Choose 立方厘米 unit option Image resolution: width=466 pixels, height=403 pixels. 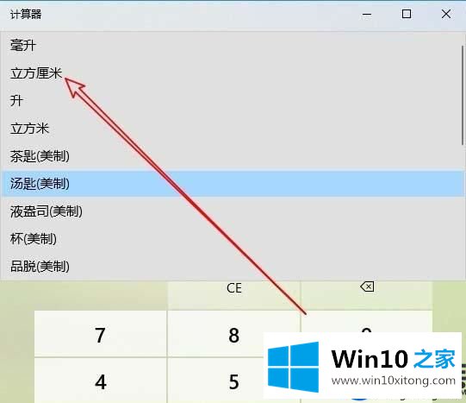pyautogui.click(x=231, y=73)
